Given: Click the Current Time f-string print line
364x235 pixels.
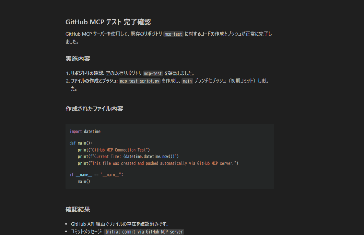Looking at the screenshot, I should [128, 157].
